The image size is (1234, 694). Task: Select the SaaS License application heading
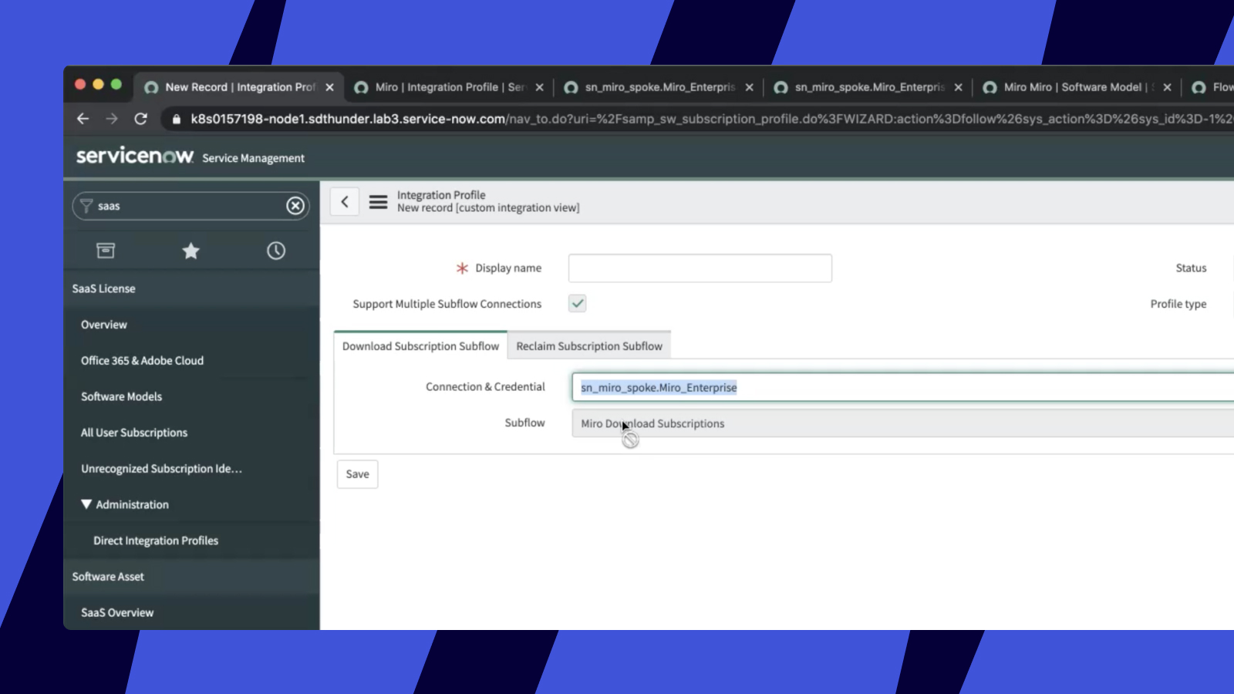pos(103,288)
